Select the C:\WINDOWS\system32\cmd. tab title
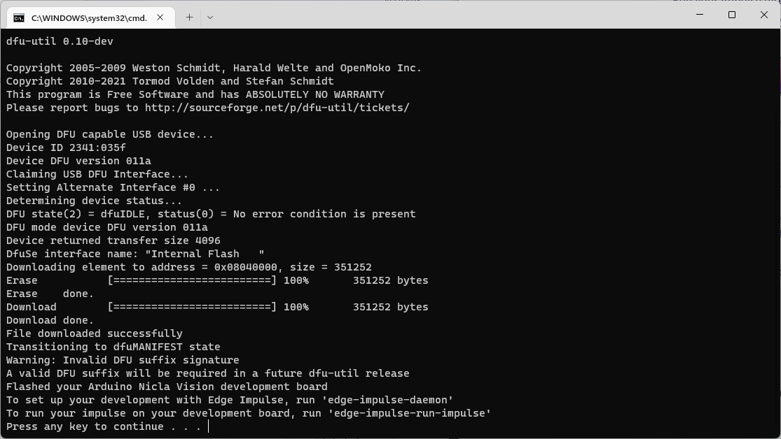Screen dimensions: 781x439 89,18
